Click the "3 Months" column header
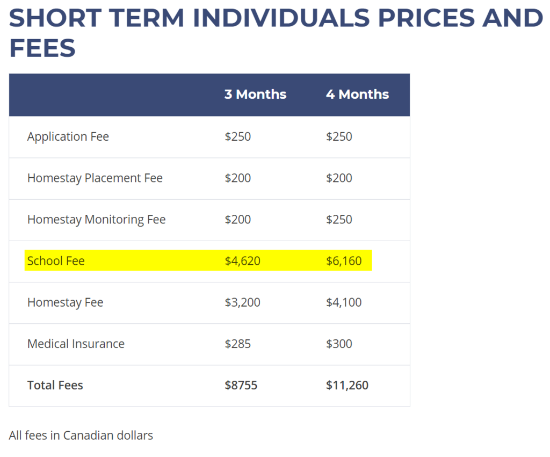 [x=255, y=95]
